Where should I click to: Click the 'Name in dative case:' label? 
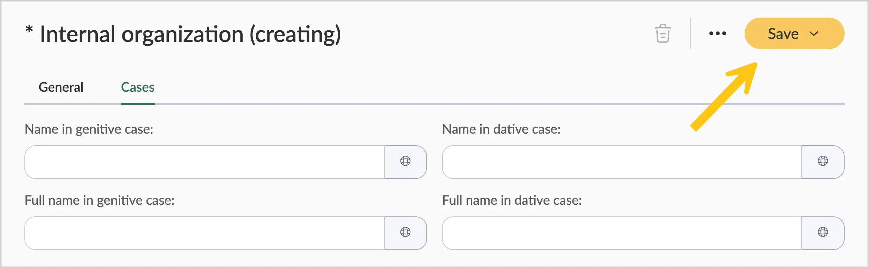(x=501, y=129)
